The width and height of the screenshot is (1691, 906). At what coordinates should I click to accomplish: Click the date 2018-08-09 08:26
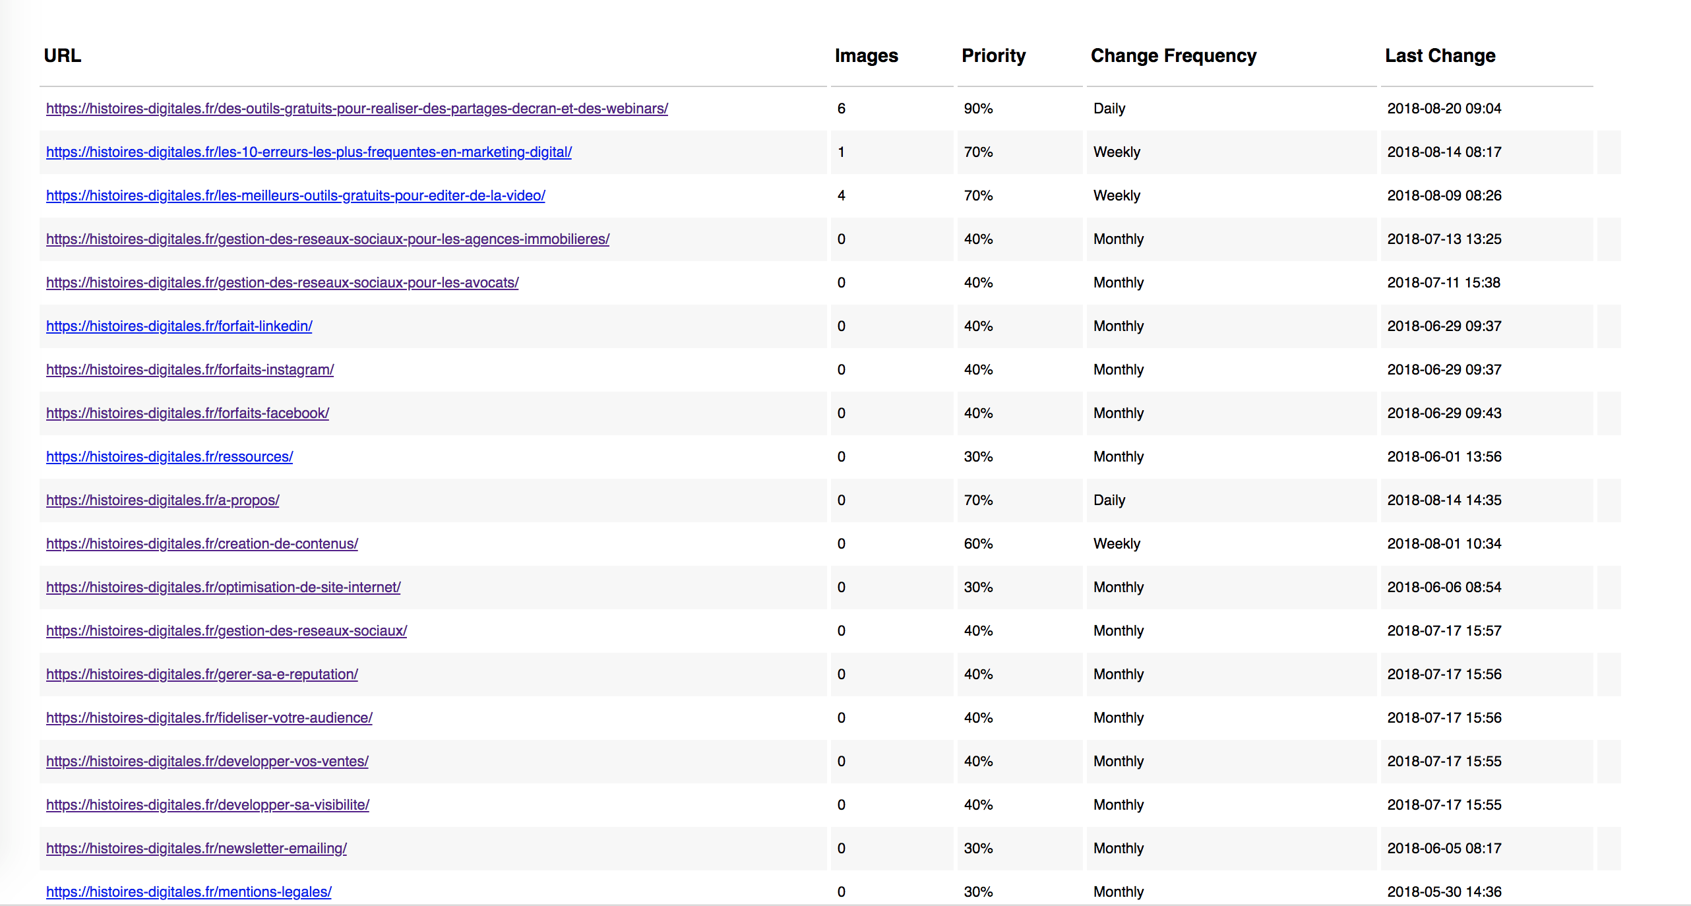tap(1444, 195)
